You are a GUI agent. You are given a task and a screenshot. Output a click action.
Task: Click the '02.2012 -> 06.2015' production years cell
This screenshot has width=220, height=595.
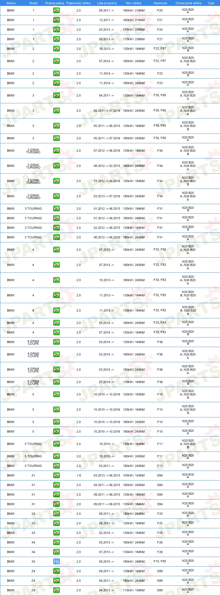coord(107,228)
